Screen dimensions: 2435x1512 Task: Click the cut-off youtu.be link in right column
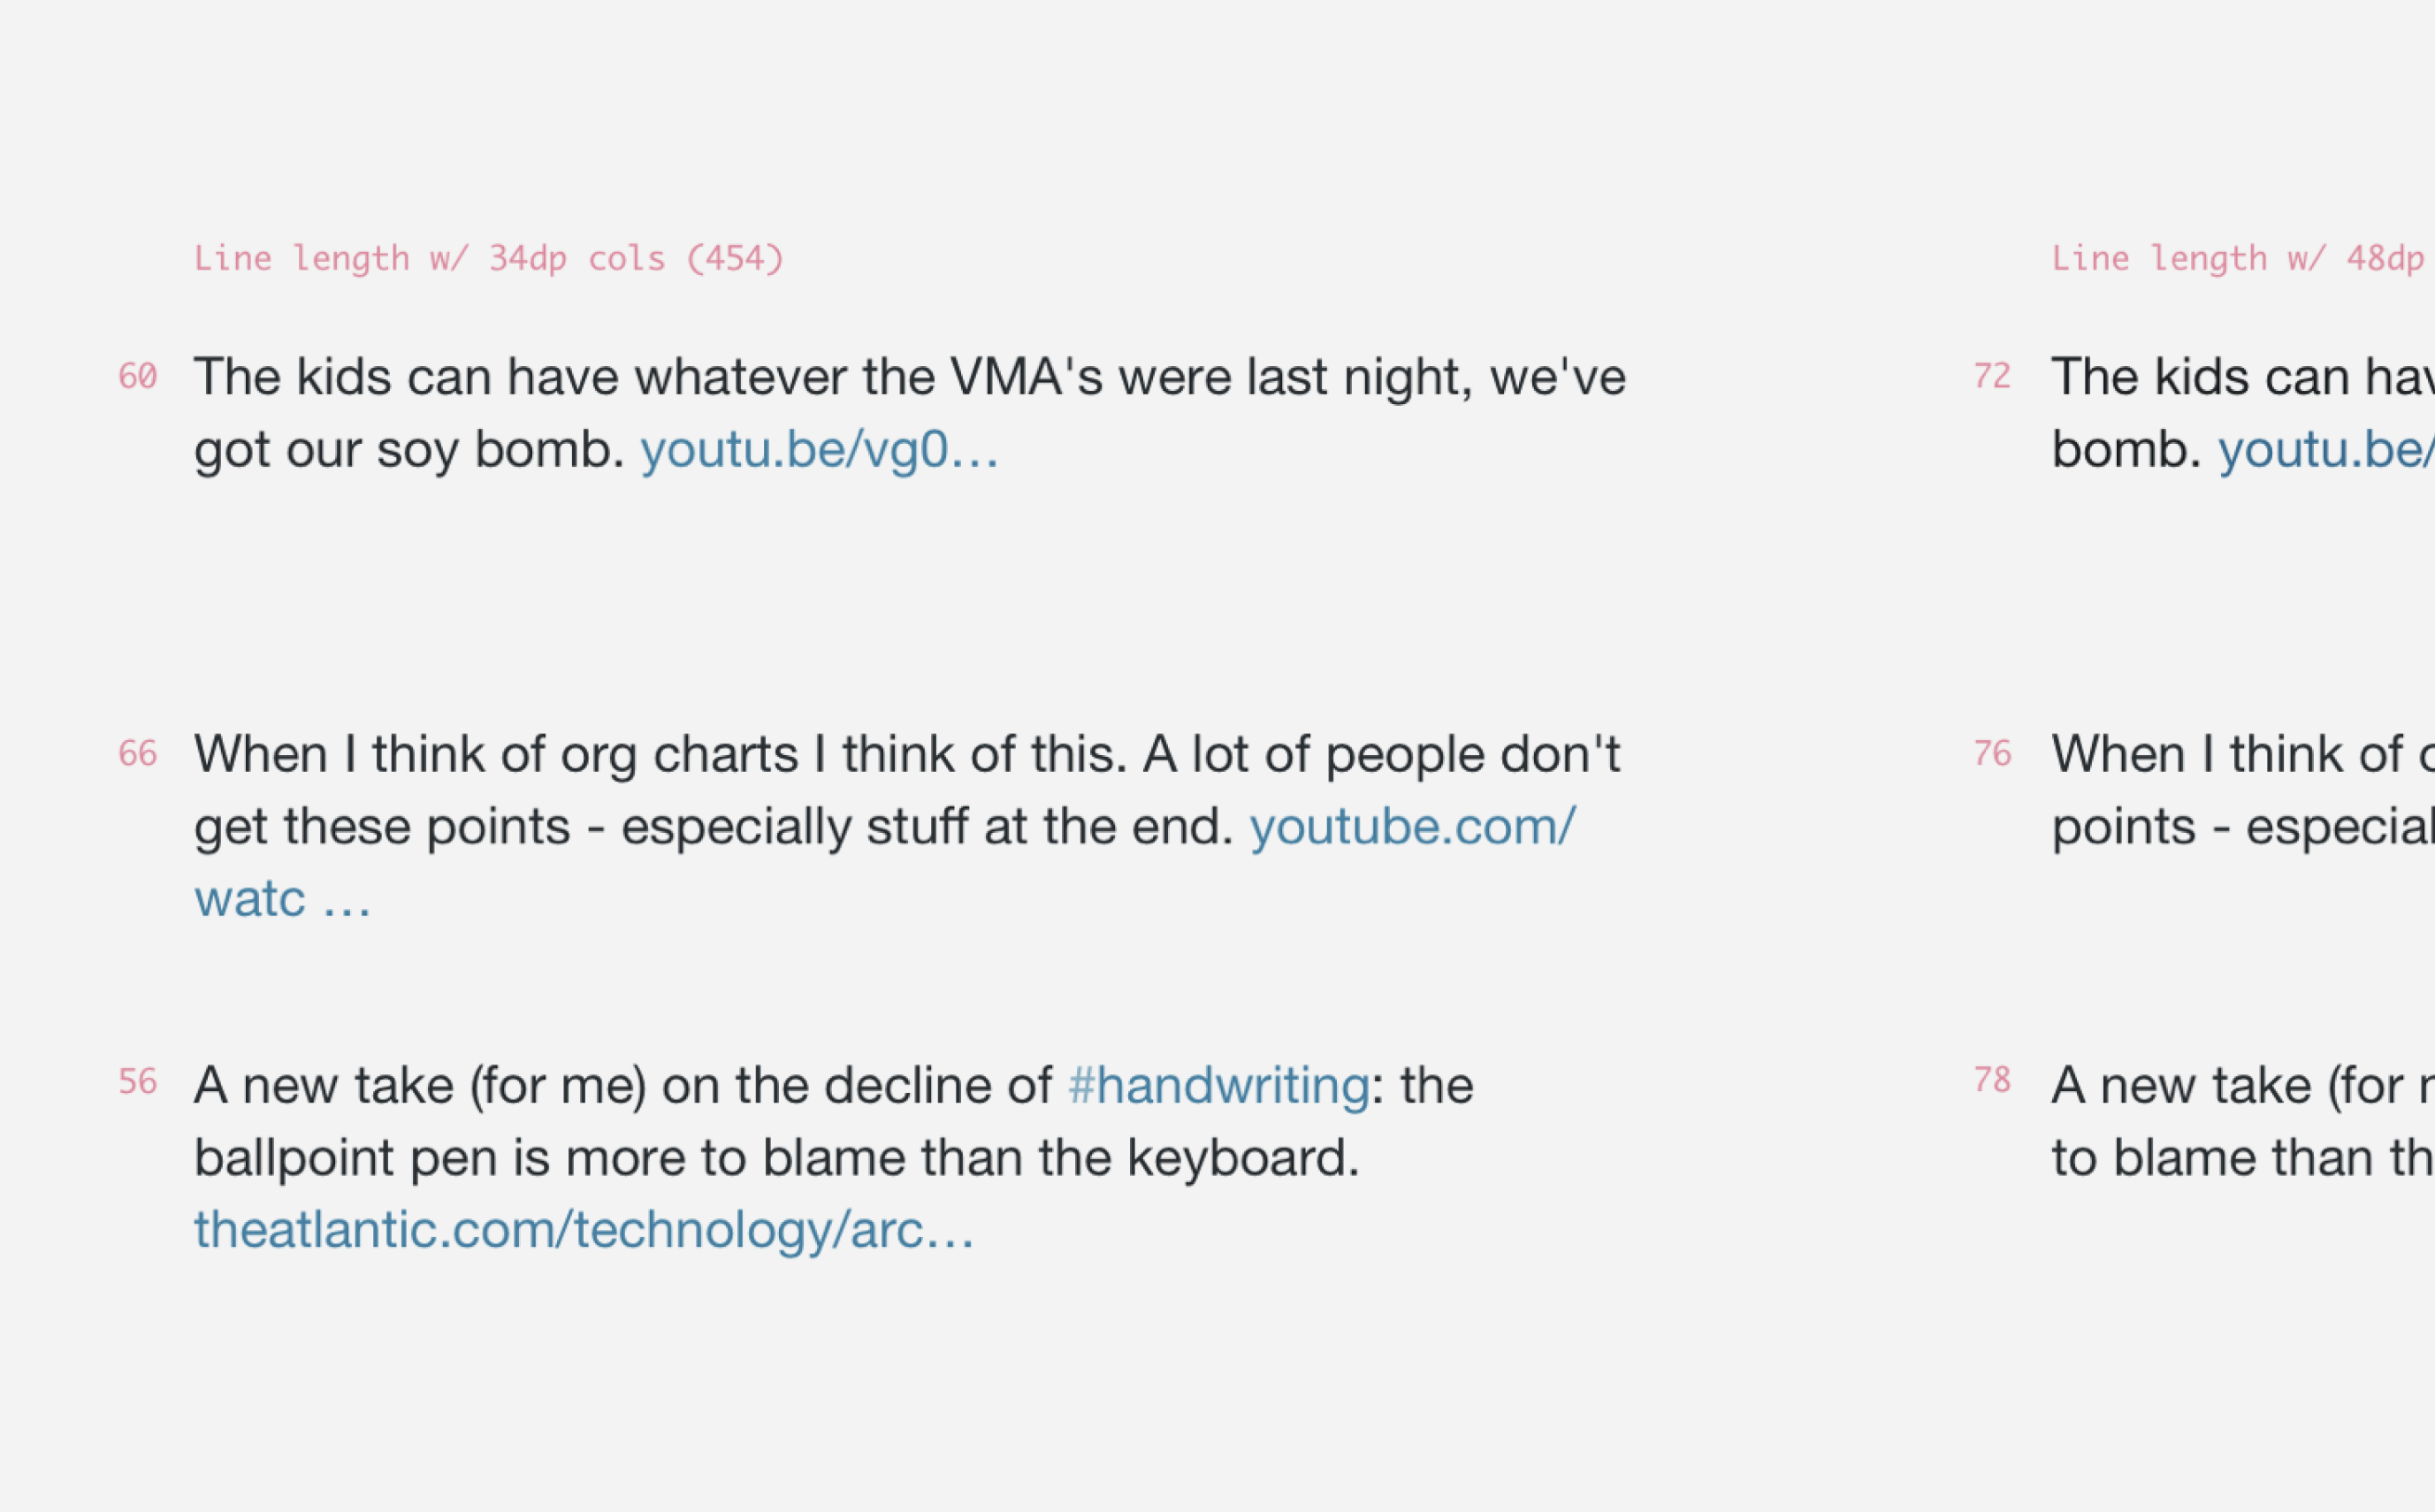pyautogui.click(x=2325, y=450)
